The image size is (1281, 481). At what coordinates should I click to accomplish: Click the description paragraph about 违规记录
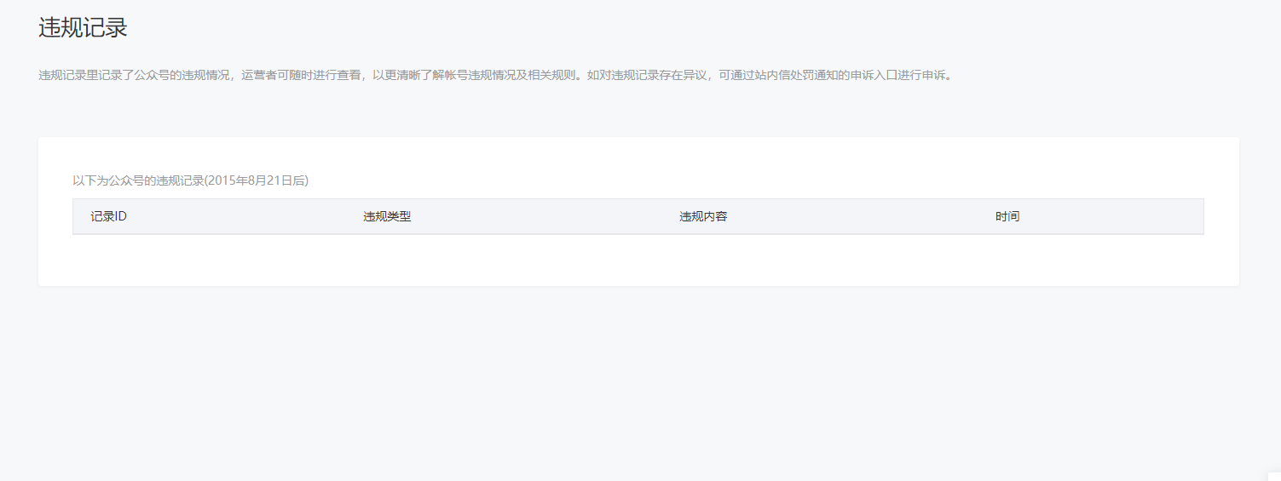(495, 75)
